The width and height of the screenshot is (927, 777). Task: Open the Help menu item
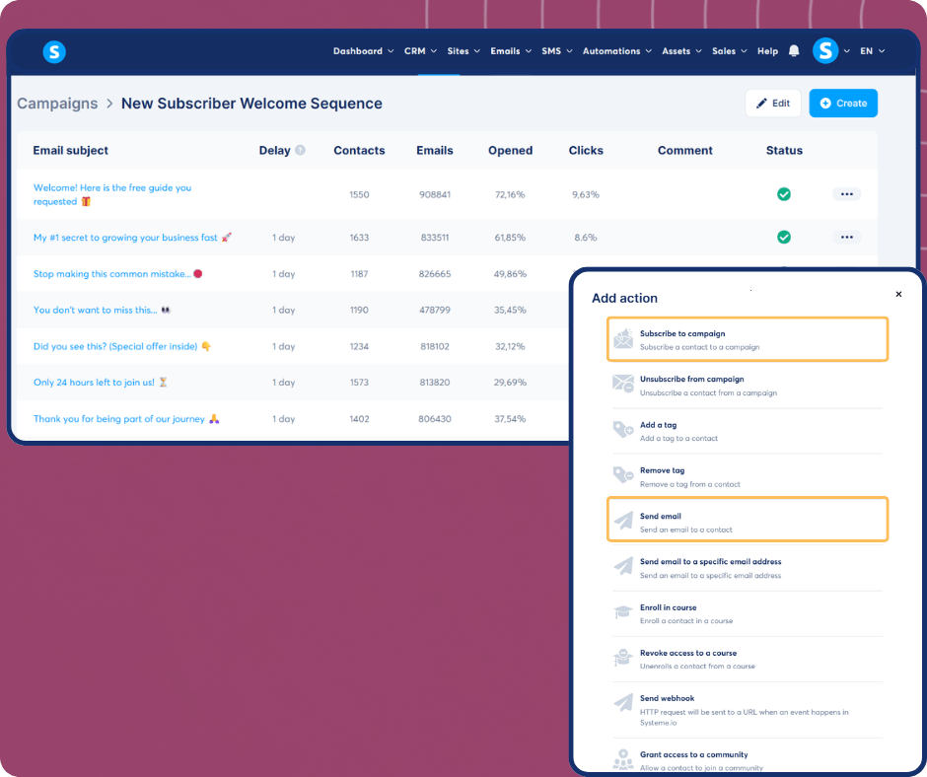click(767, 51)
